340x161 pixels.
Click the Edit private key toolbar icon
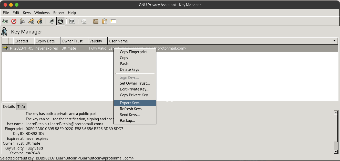[5, 21]
